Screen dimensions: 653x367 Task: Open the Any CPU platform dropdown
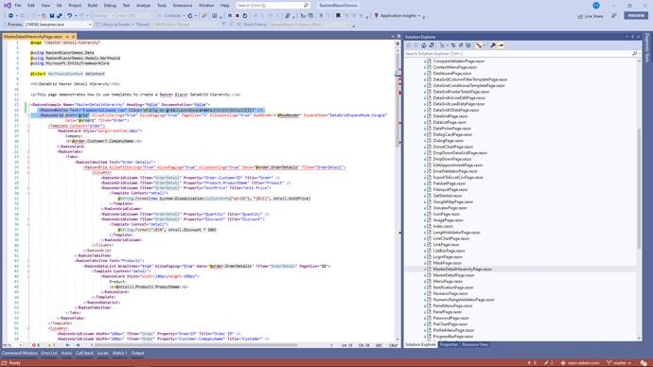point(136,15)
